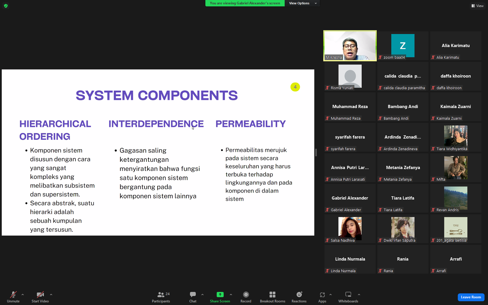The image size is (488, 305).
Task: Open the Reactions menu
Action: coord(299,297)
